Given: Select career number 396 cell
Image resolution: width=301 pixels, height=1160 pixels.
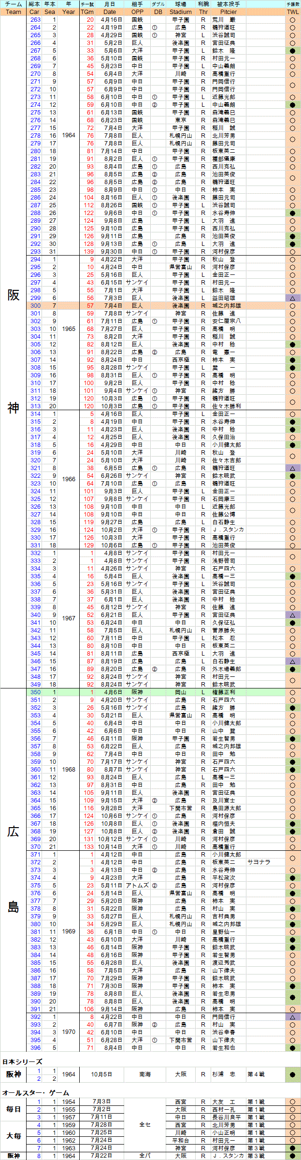Looking at the screenshot, I should point(35,1048).
